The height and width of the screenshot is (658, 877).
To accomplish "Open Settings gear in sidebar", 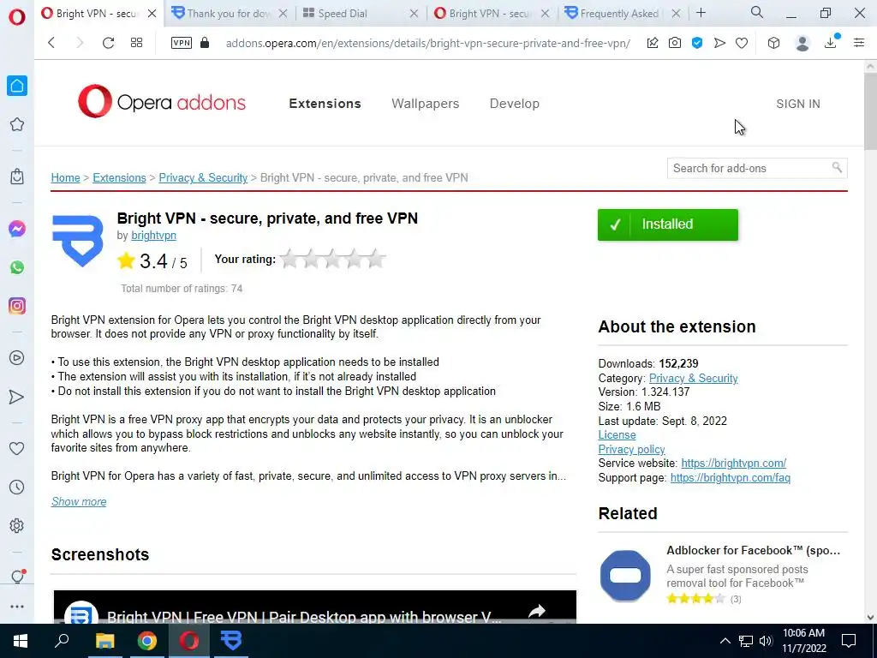I will (x=17, y=526).
